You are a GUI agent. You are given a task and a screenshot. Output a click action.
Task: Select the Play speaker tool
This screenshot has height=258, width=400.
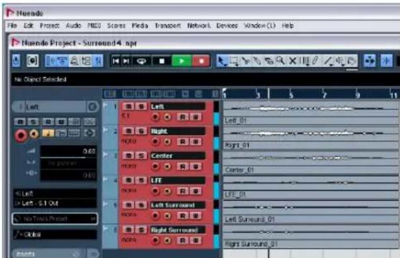(x=340, y=61)
